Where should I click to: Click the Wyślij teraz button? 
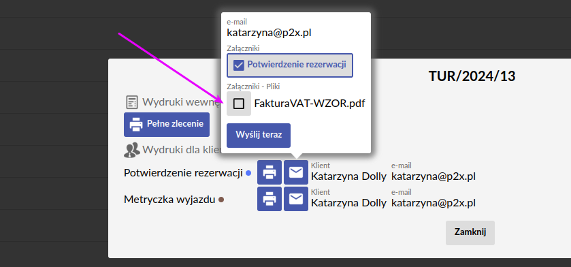259,136
